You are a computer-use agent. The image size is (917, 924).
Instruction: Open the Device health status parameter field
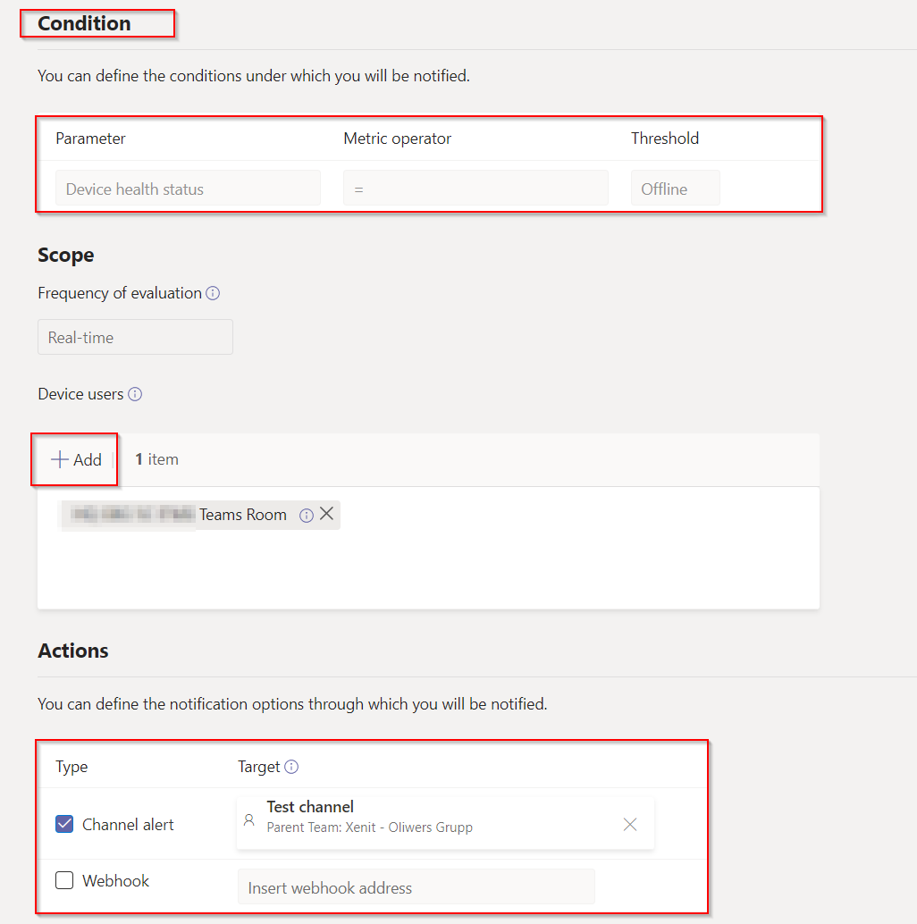(188, 189)
